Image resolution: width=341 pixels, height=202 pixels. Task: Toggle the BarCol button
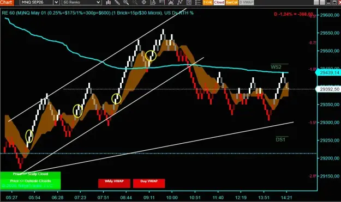pyautogui.click(x=232, y=2)
